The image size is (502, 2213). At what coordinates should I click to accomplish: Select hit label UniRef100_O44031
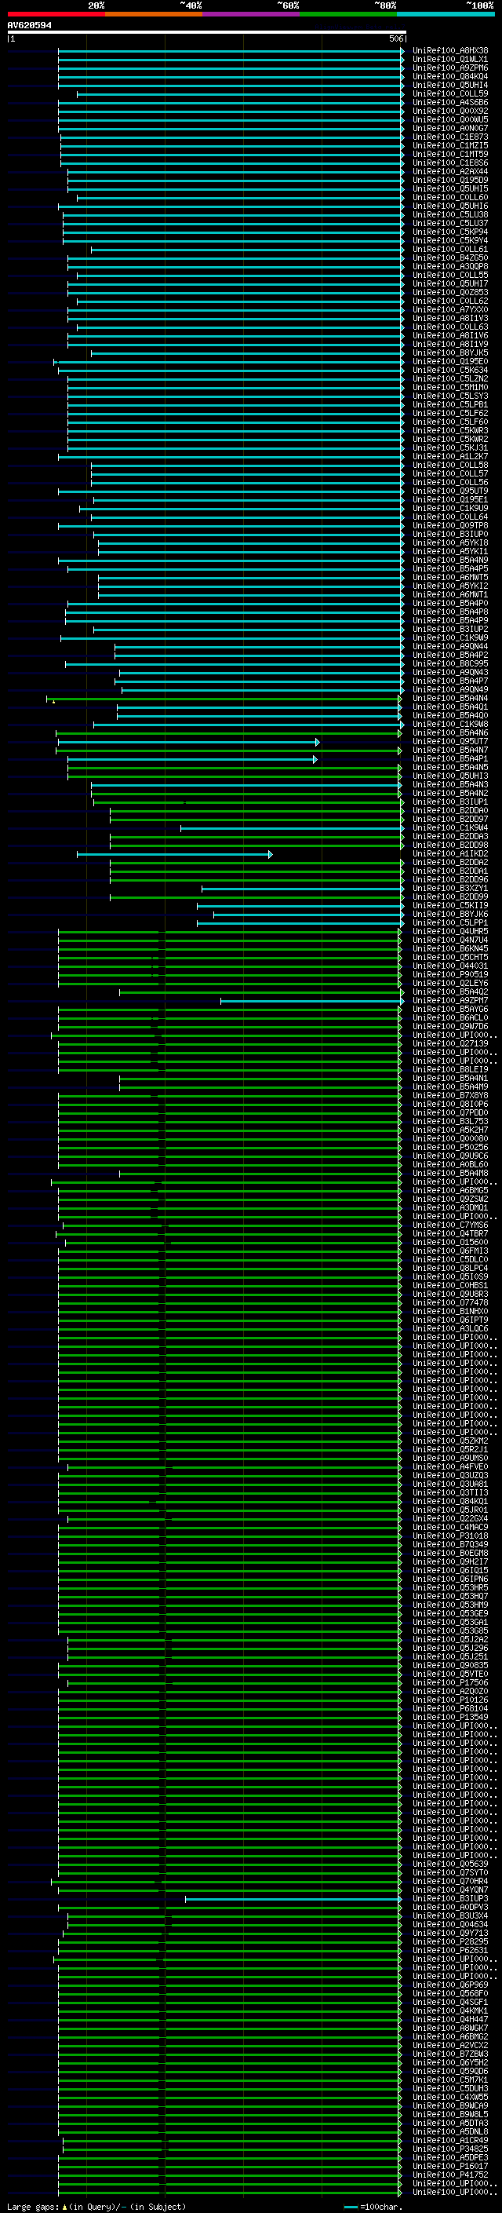(450, 966)
